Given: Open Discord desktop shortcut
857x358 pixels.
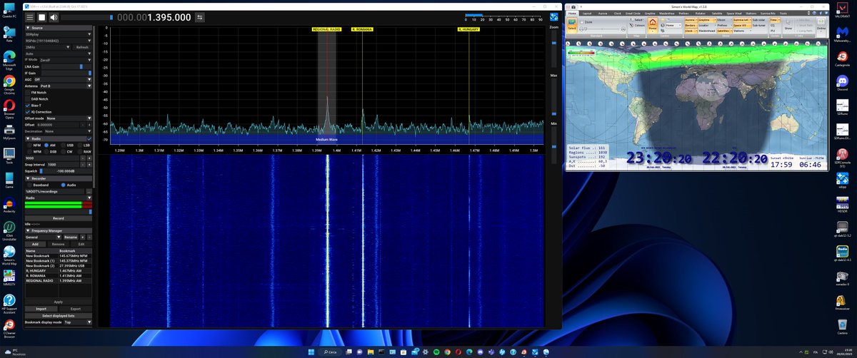Looking at the screenshot, I should pos(842,82).
